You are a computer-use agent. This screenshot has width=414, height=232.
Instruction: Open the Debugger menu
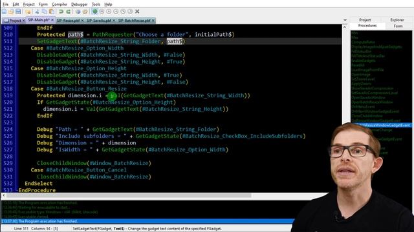tap(79, 5)
